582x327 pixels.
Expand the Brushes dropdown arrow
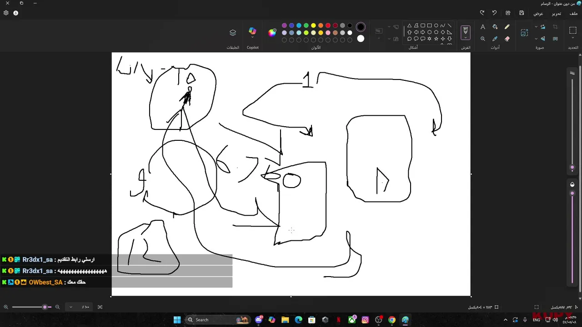[466, 37]
